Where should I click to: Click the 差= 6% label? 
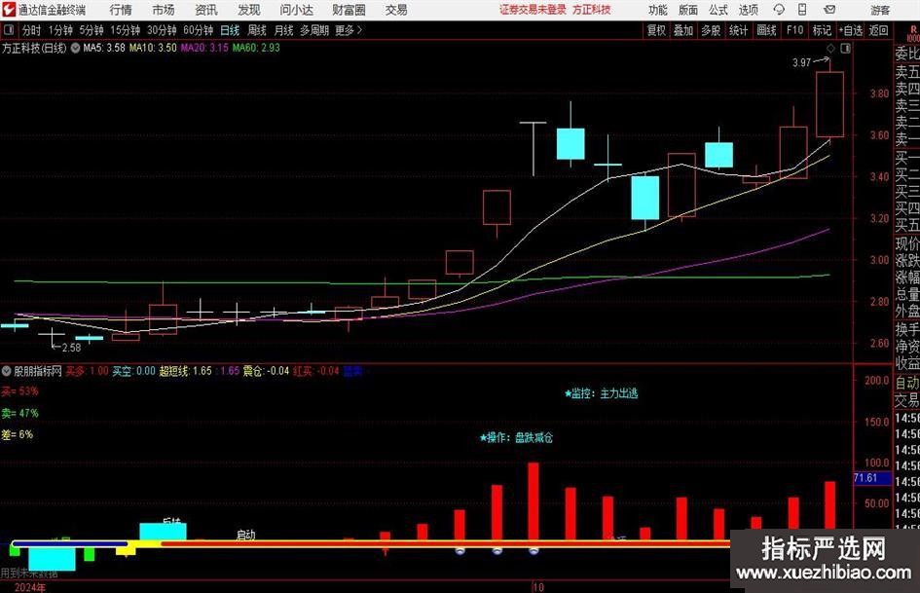(x=17, y=435)
